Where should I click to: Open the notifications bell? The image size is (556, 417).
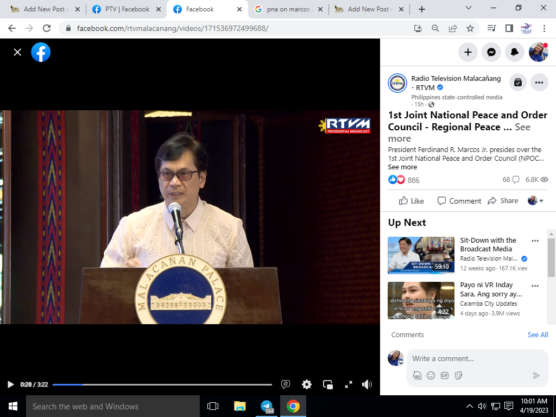click(x=514, y=52)
